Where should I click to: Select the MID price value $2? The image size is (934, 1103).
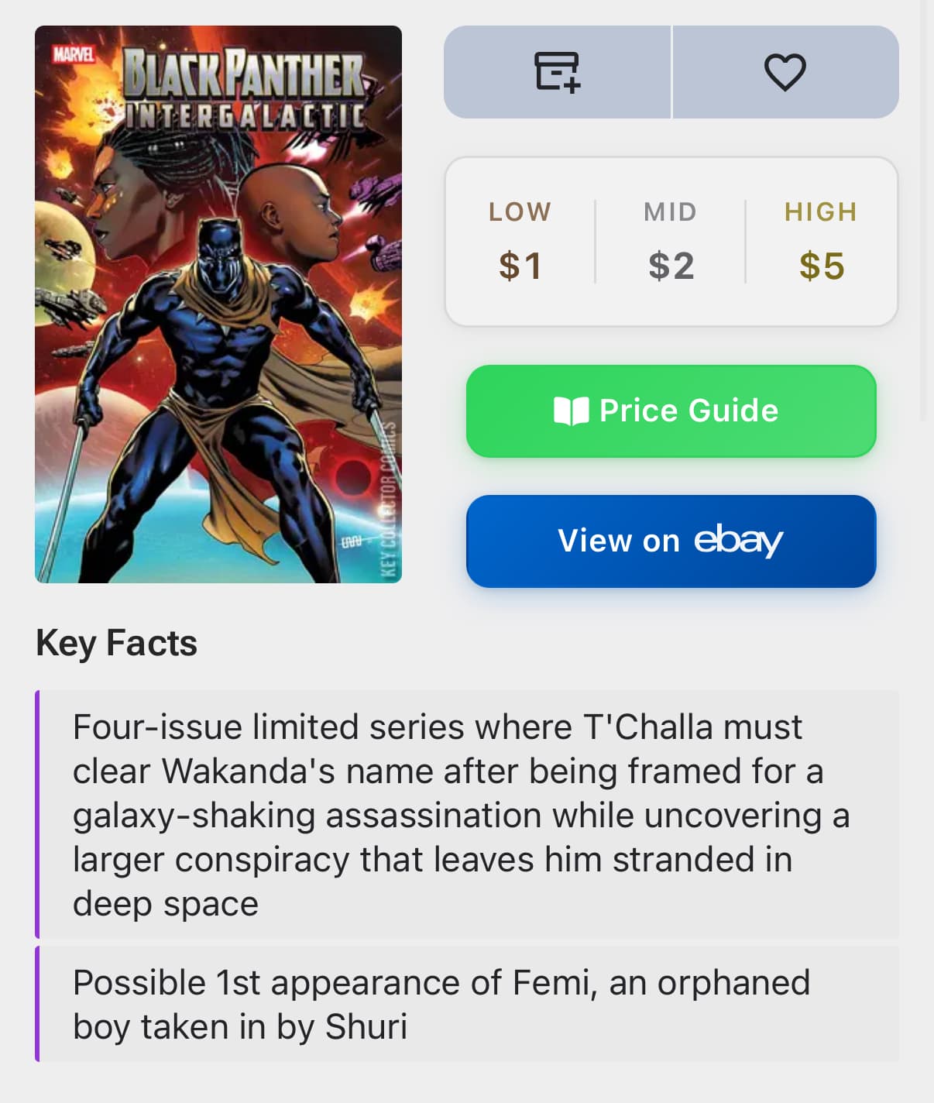pyautogui.click(x=671, y=266)
